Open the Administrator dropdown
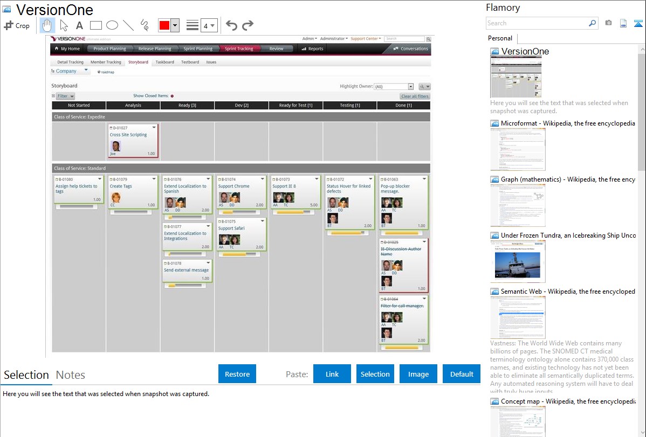The height and width of the screenshot is (437, 646). (334, 39)
